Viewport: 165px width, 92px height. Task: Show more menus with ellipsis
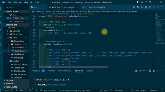click(43, 2)
